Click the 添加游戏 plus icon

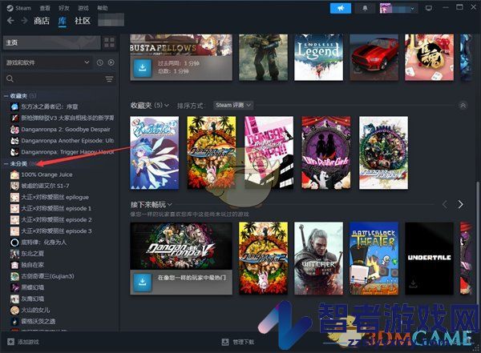click(10, 341)
